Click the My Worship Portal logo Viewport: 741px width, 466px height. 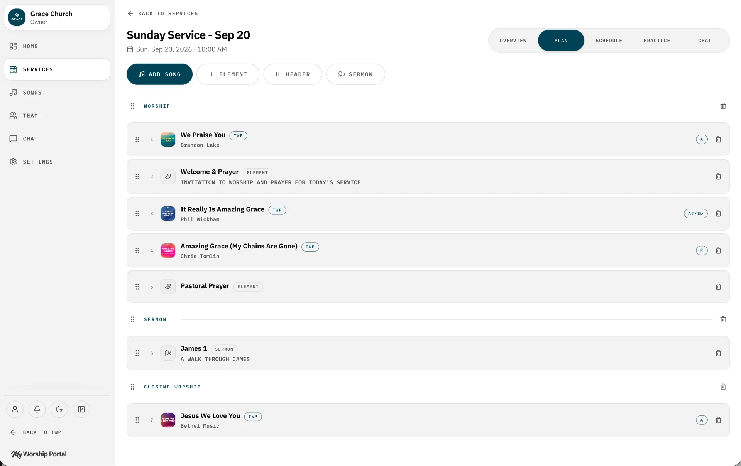click(39, 454)
